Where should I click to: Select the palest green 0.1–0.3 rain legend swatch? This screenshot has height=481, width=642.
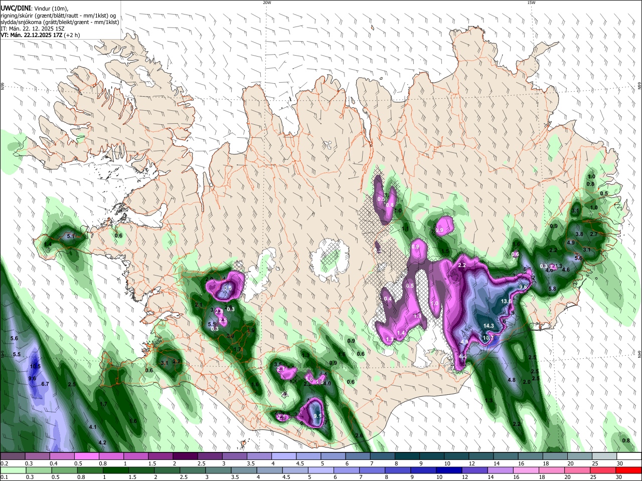click(x=12, y=470)
